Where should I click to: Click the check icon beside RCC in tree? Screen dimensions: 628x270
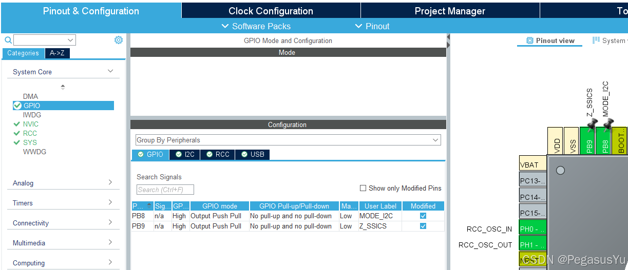17,133
